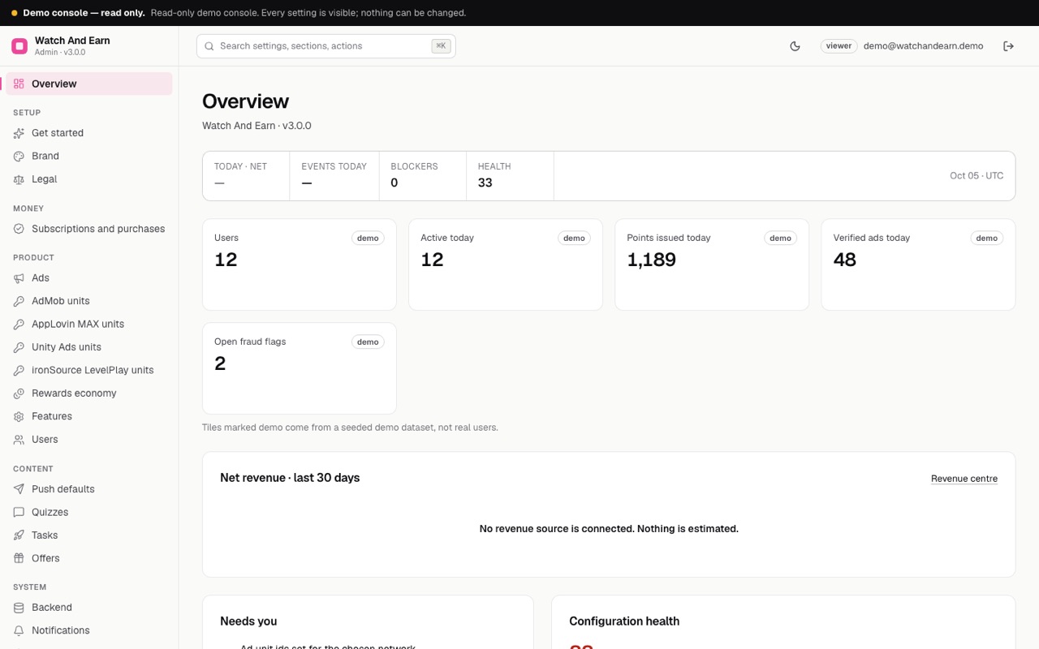This screenshot has height=649, width=1039.
Task: Click the Users tile showing 12
Action: coord(300,264)
